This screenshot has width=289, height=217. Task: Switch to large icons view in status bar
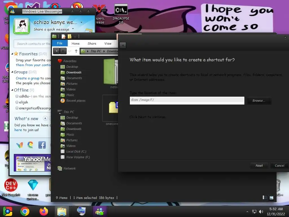tap(271, 198)
